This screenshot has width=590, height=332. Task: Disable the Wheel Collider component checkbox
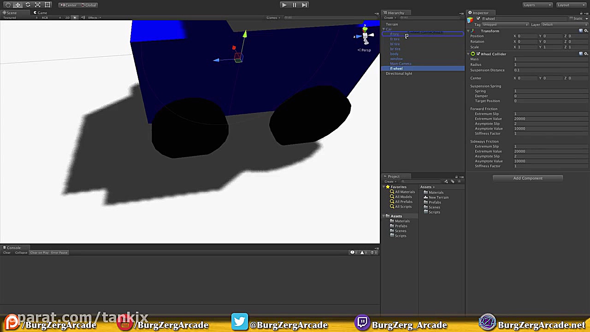pyautogui.click(x=478, y=54)
